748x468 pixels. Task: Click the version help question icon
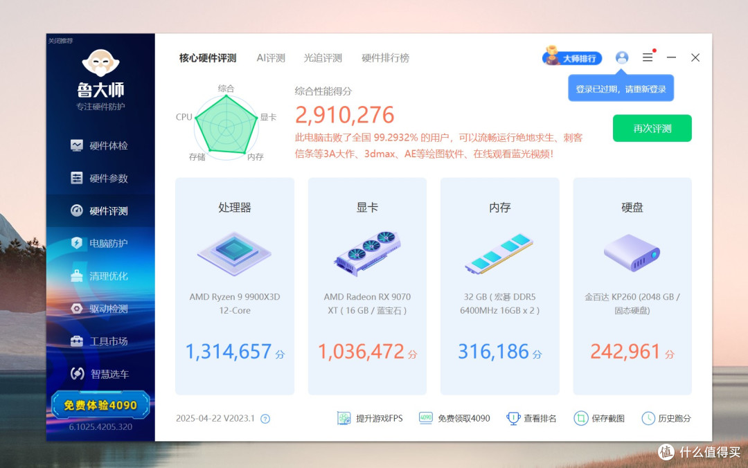pos(265,419)
